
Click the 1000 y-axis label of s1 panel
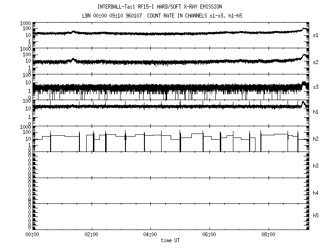(24, 23)
